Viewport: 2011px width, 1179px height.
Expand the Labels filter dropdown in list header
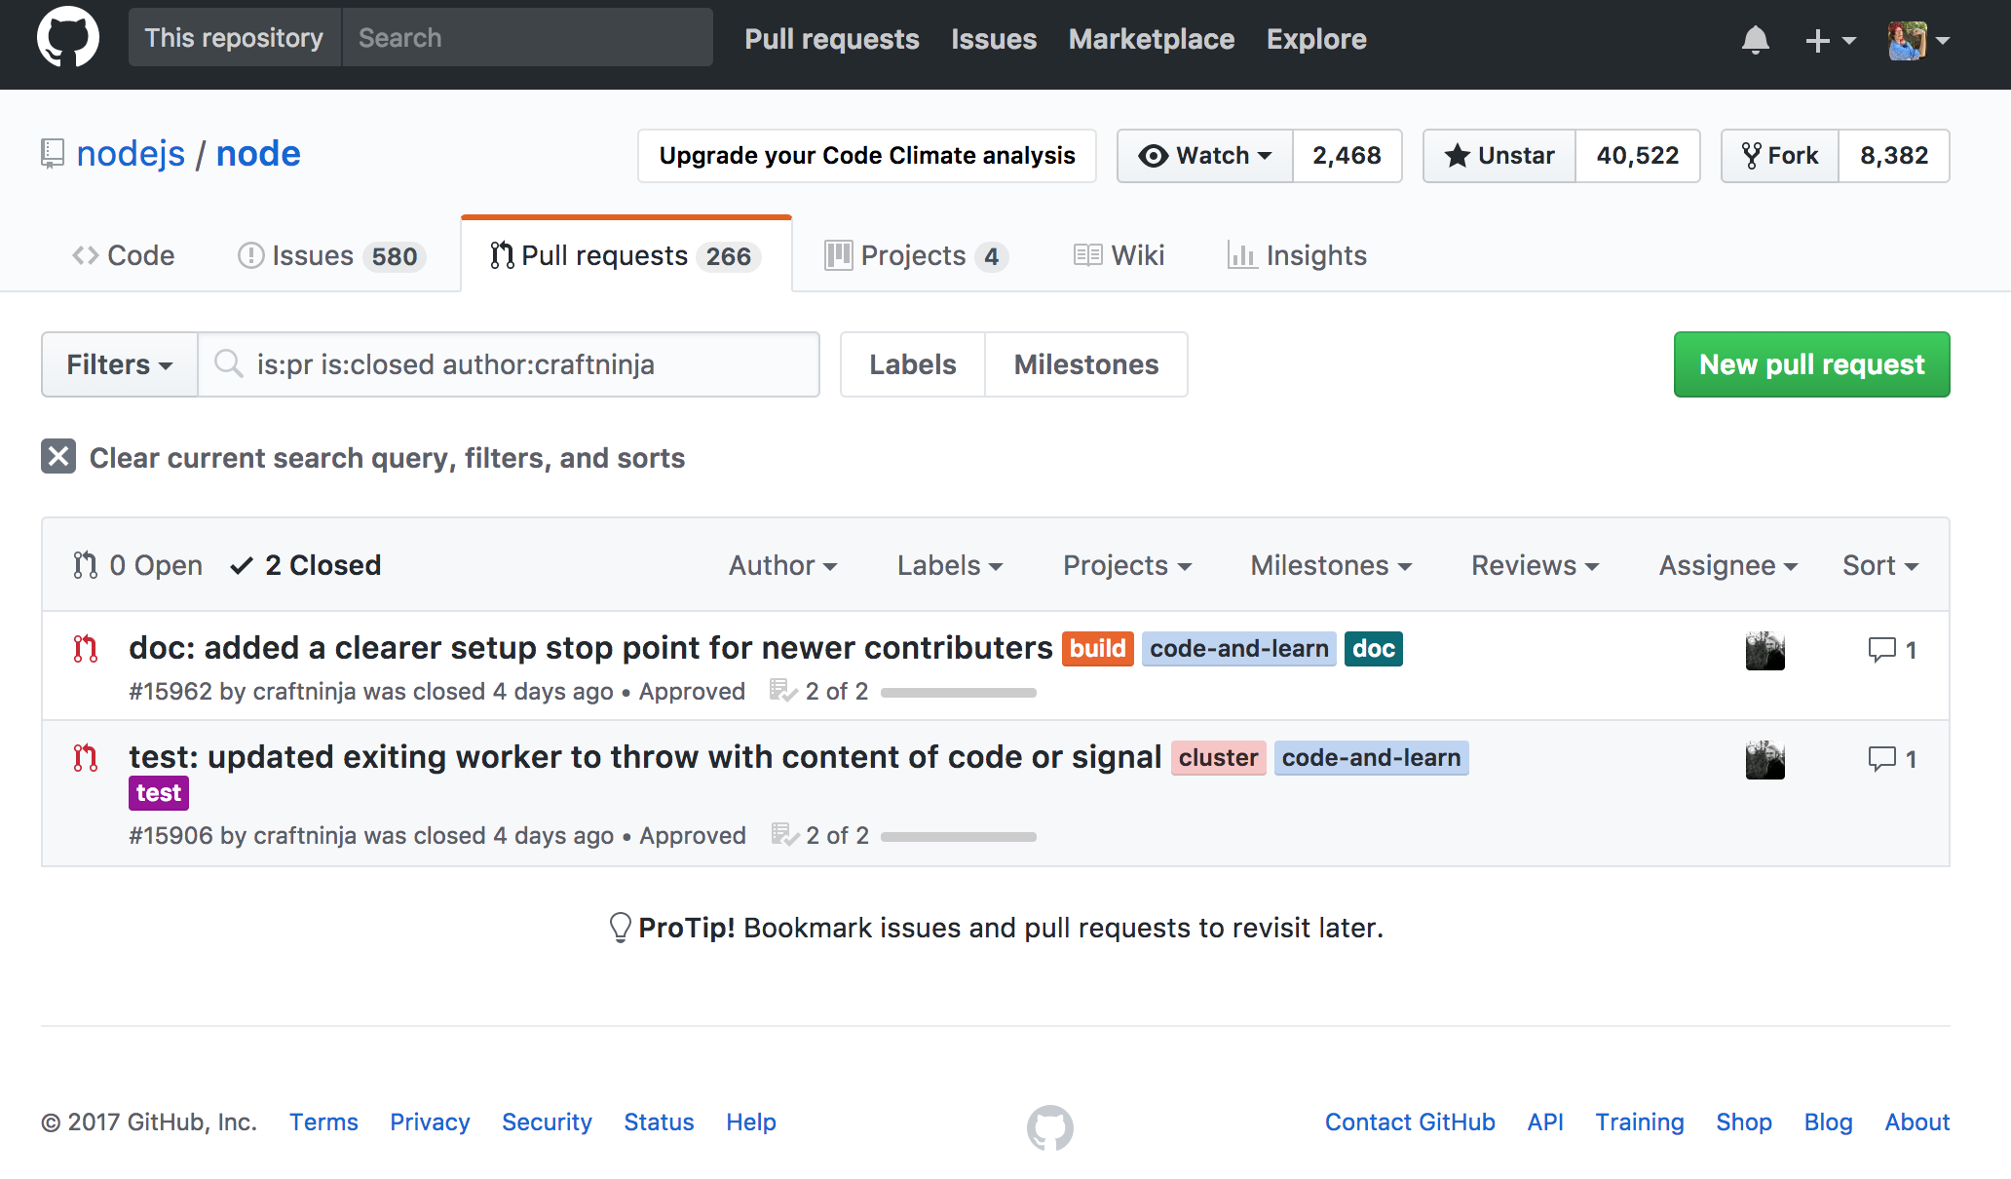click(x=950, y=565)
